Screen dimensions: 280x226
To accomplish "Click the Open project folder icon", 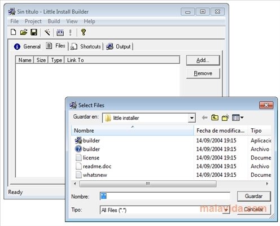I will tap(24, 32).
